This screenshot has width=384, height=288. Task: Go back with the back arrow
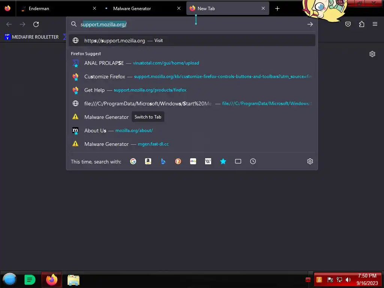[9, 24]
